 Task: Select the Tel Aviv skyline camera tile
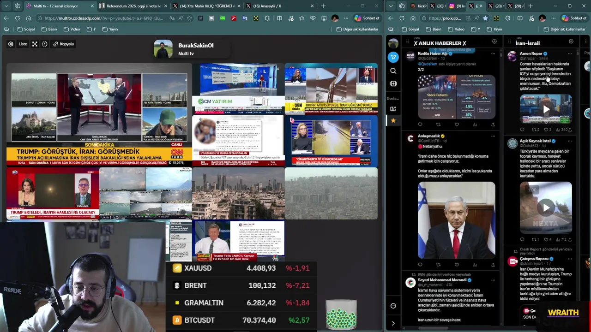238,193
